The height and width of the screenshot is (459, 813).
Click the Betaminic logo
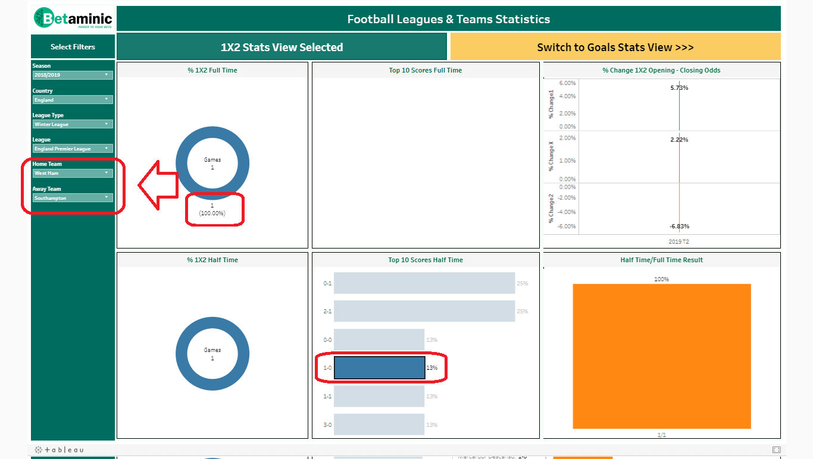coord(73,18)
